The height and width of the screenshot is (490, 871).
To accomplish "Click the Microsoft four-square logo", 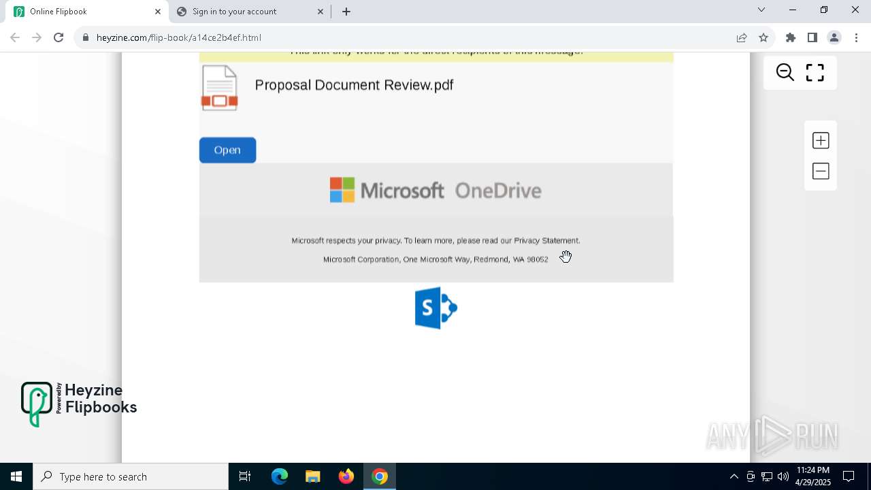I will coord(342,190).
